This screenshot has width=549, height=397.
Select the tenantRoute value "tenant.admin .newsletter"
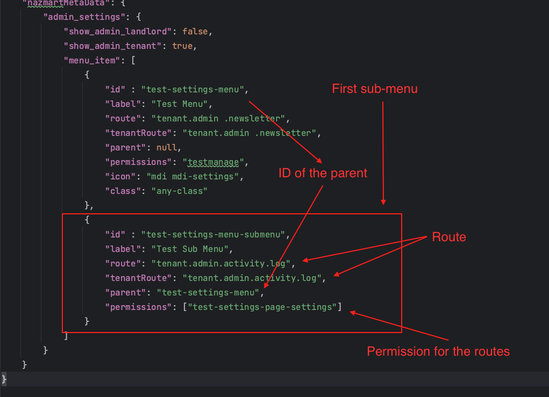249,133
